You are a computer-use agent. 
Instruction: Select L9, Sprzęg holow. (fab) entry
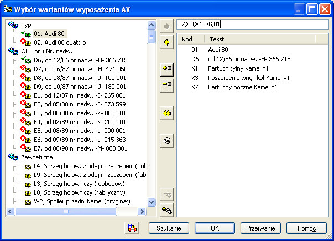(90, 175)
